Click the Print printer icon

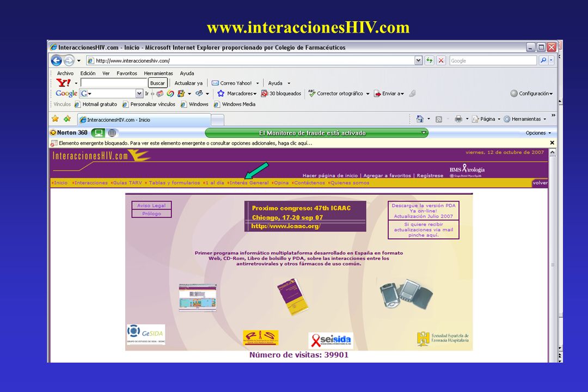458,119
